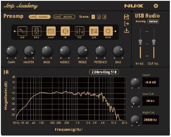The height and width of the screenshot is (137, 171).
Task: Open the settings gear
Action: pyautogui.click(x=156, y=6)
